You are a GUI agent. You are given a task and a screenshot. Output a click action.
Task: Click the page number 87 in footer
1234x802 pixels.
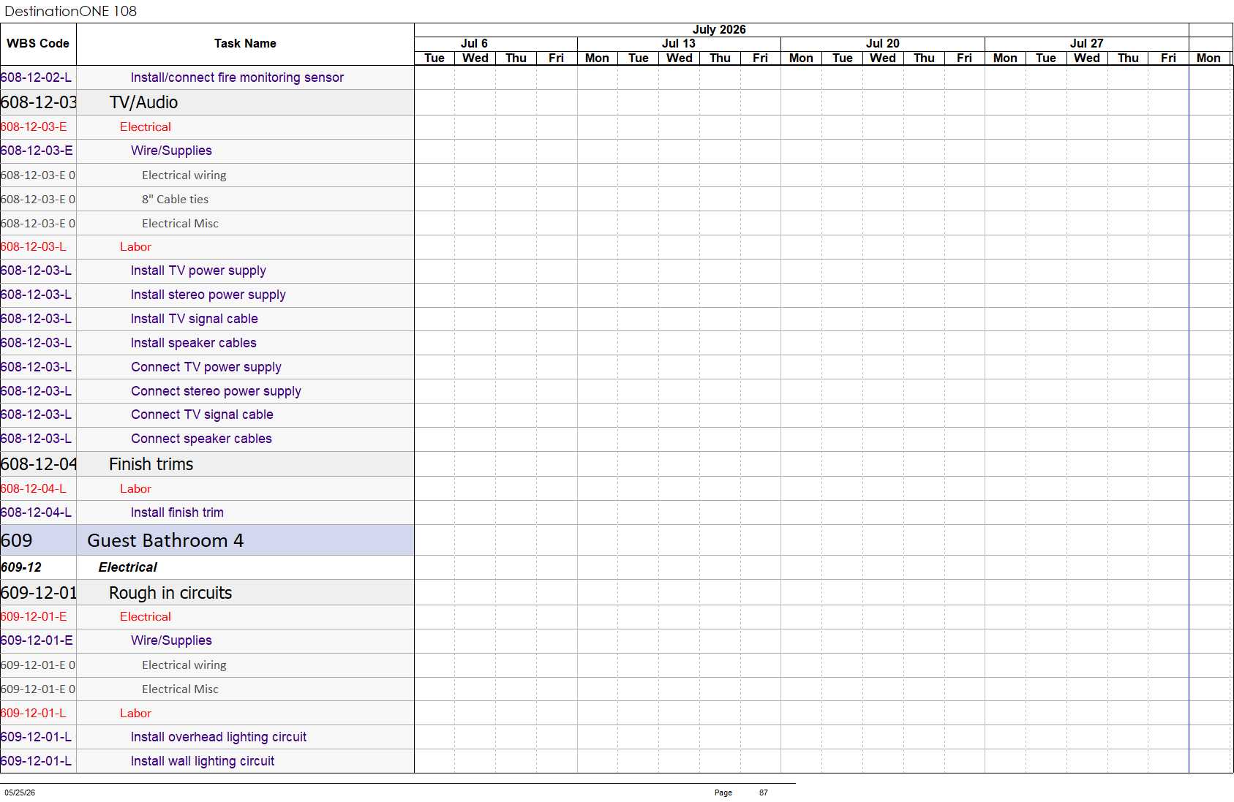coord(764,792)
